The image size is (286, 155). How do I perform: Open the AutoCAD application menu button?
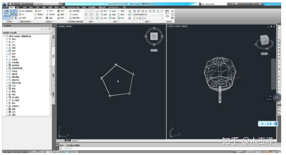coord(5,5)
